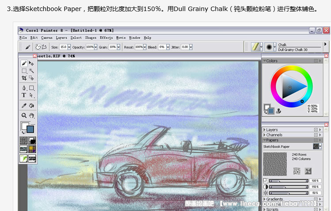Select the Layer Adjuster tool

click(31, 63)
